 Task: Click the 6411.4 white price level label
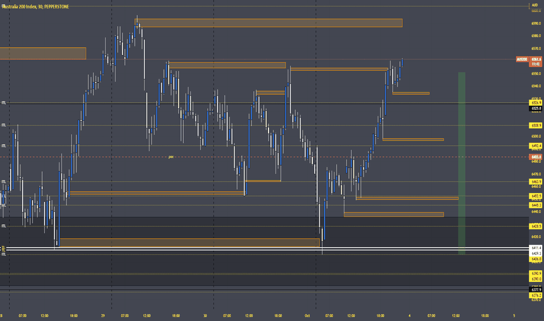pos(536,248)
